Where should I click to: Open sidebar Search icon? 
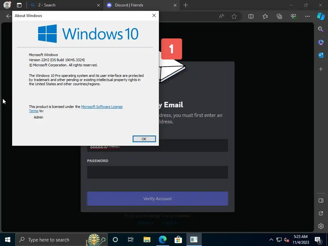[321, 29]
